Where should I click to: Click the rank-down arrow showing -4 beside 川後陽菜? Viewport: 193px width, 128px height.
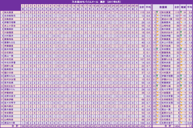157,93
